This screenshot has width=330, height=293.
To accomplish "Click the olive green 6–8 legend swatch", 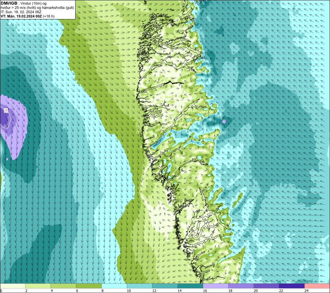I will pyautogui.click(x=89, y=286).
